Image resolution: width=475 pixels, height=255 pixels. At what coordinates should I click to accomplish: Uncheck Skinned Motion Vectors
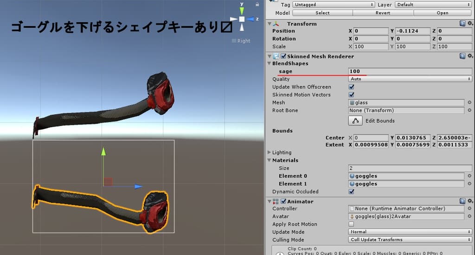(x=352, y=95)
